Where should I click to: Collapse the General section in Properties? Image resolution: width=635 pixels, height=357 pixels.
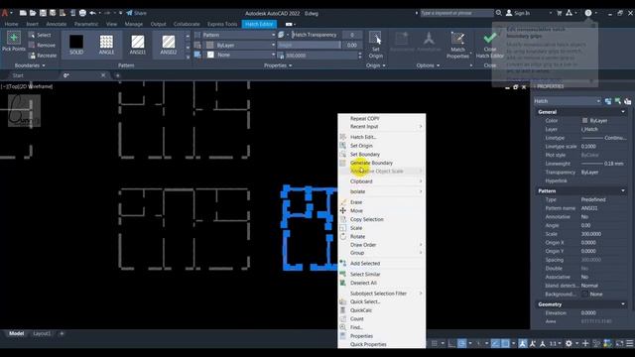coord(623,112)
